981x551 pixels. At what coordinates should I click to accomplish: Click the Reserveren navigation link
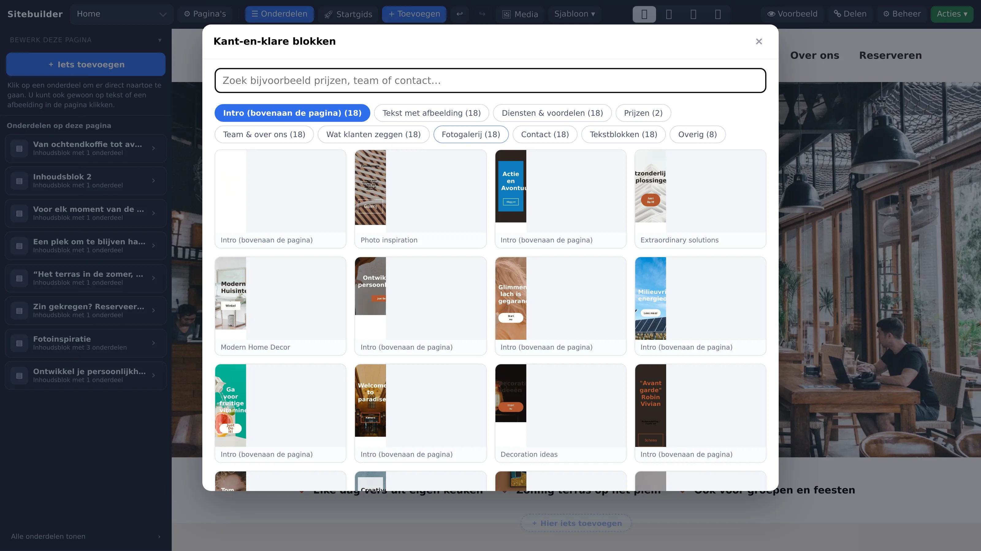point(890,55)
